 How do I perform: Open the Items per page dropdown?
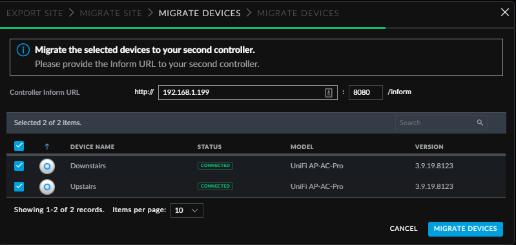click(187, 211)
